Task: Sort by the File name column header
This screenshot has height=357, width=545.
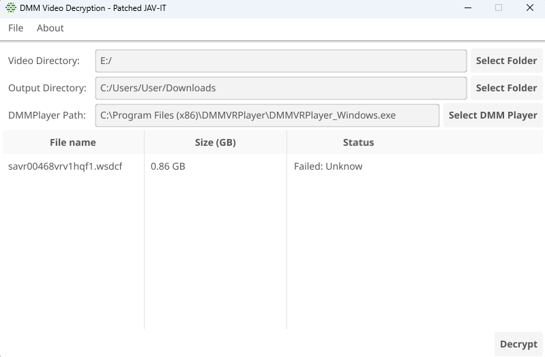Action: click(x=73, y=142)
